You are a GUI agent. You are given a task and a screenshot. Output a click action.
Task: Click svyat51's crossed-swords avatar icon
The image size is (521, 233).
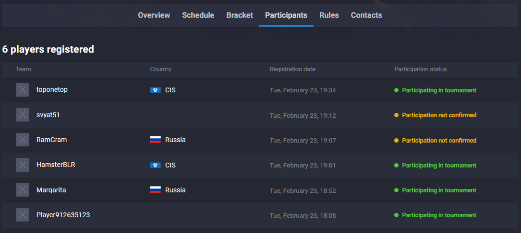(23, 115)
